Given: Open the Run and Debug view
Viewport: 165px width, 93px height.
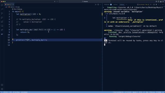Looking at the screenshot, I should [x=2, y=18].
